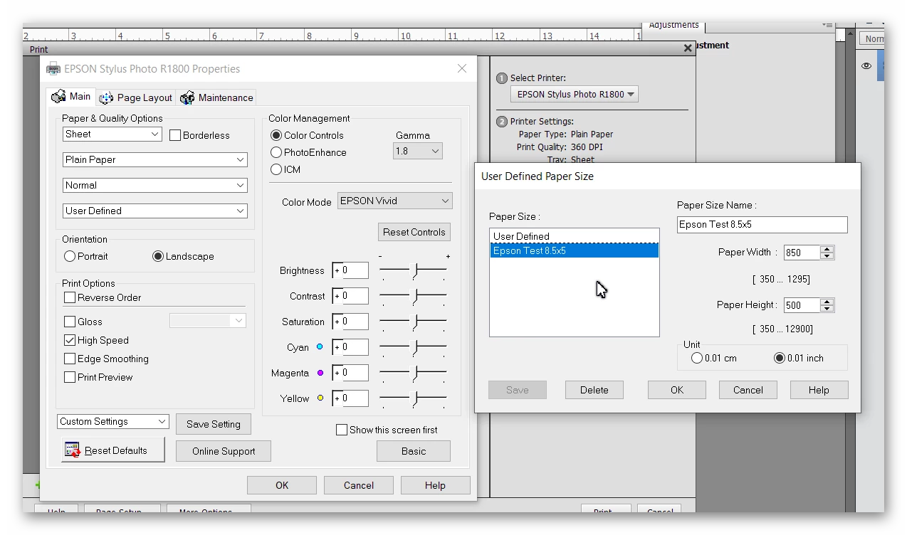
Task: Click Cancel in the EPSON Properties dialog
Action: [359, 485]
